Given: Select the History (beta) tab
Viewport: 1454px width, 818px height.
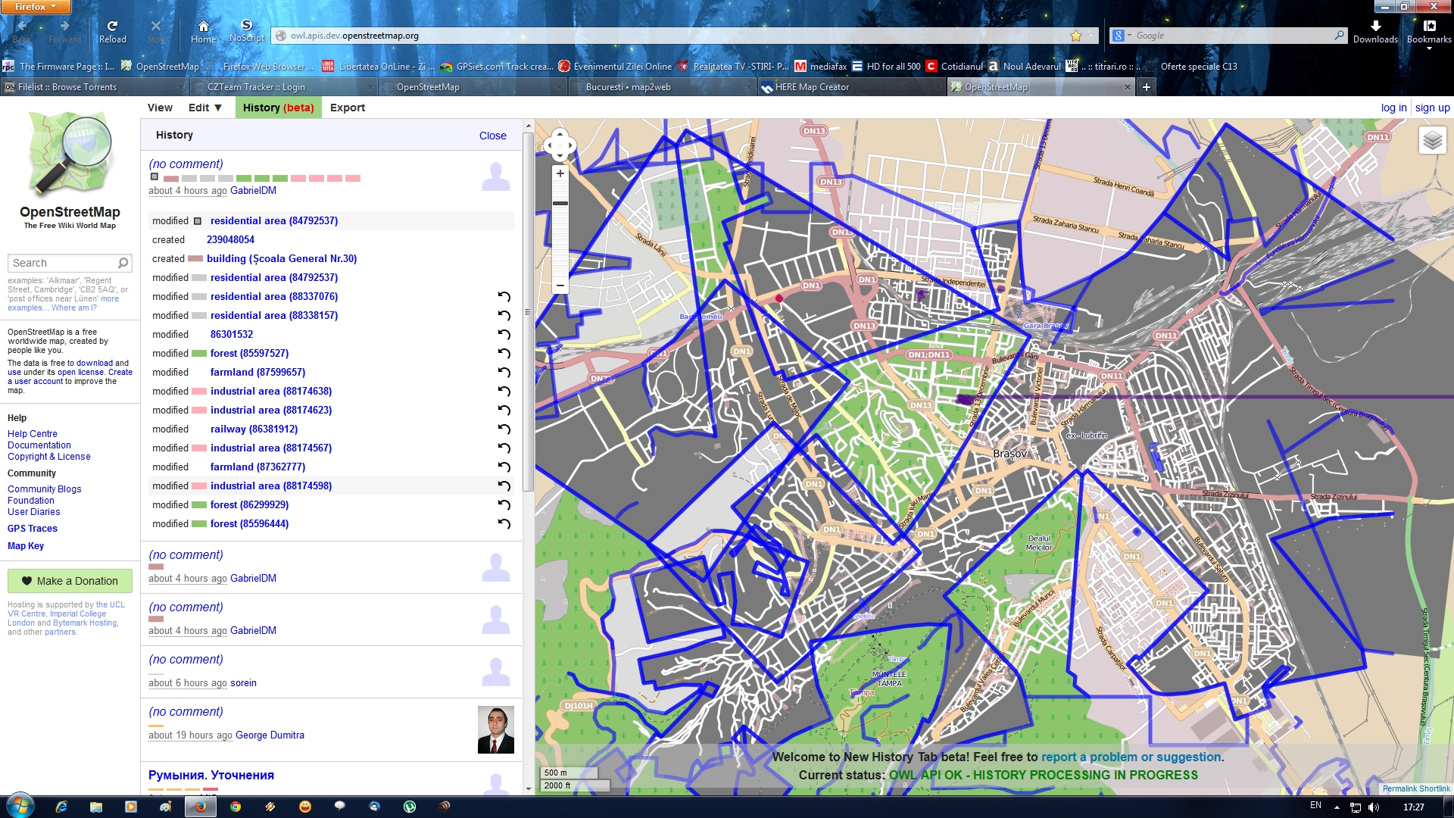Looking at the screenshot, I should click(x=278, y=108).
